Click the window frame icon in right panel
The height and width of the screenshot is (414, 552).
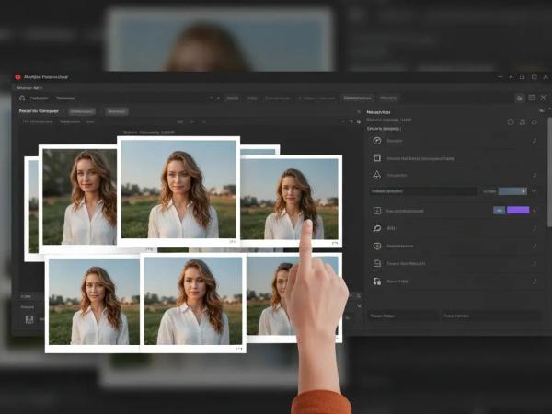pos(377,158)
